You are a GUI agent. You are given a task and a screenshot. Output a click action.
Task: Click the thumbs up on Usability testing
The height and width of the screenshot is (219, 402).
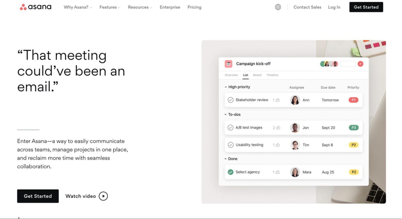click(x=277, y=145)
